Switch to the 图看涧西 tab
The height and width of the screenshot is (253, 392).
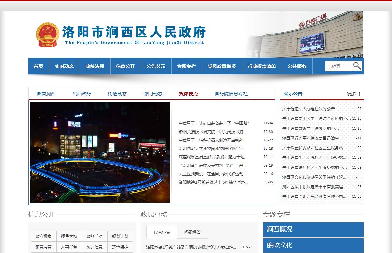pyautogui.click(x=46, y=94)
